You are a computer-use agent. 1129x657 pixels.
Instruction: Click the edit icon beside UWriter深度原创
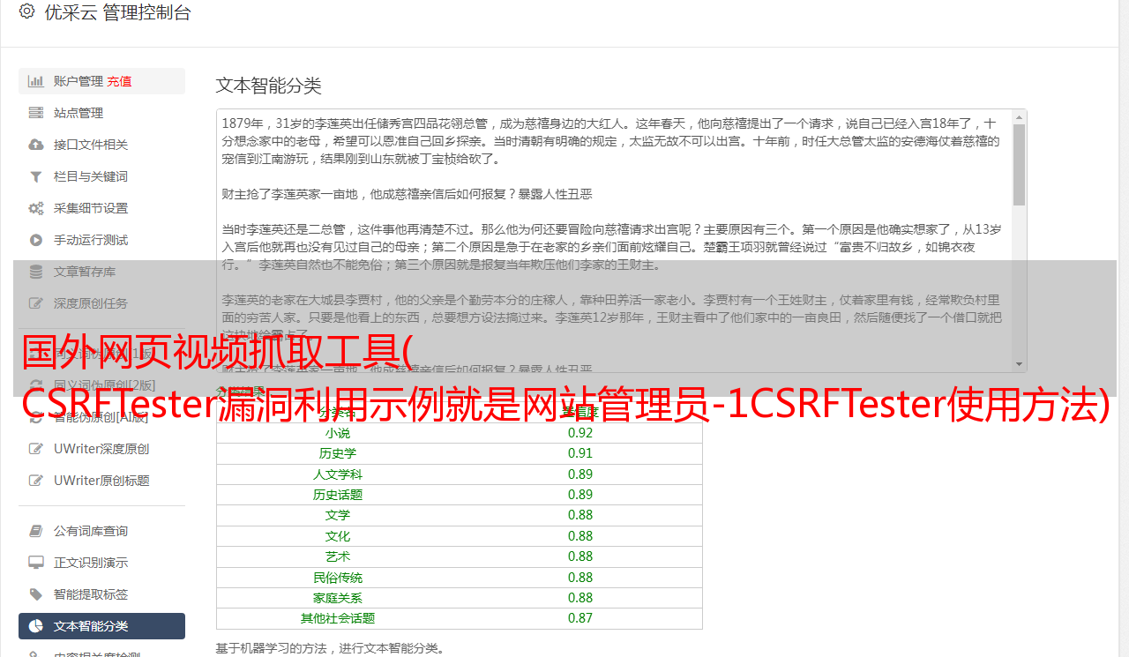point(36,449)
